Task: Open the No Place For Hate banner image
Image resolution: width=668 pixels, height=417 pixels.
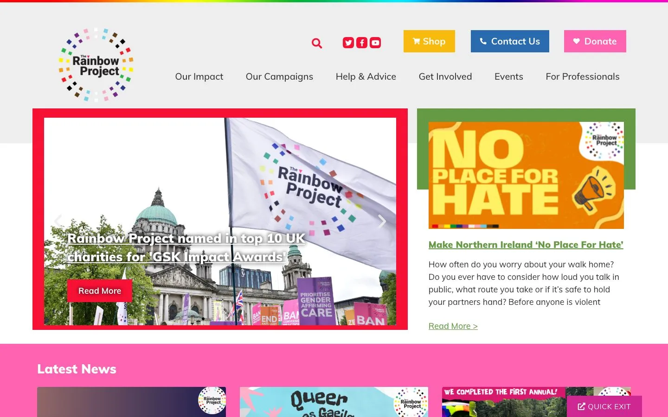Action: [526, 175]
